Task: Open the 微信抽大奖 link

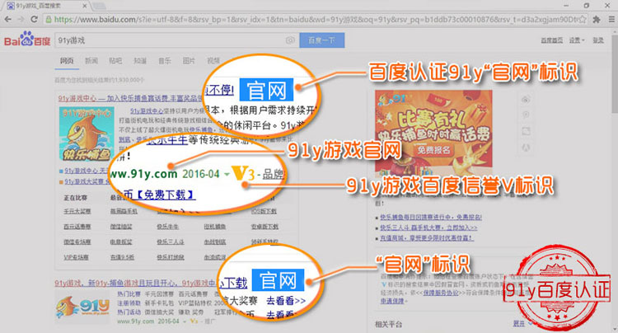Action: 159,312
